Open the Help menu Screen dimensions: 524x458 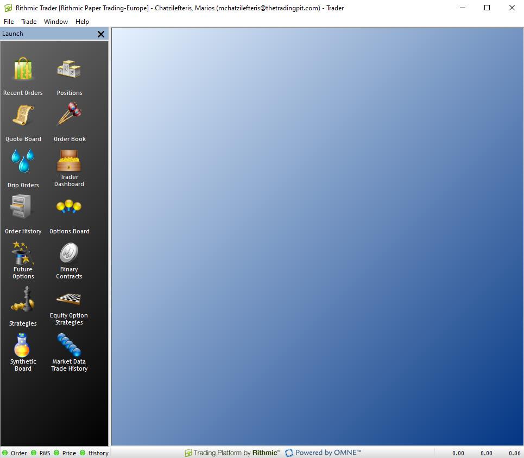pyautogui.click(x=82, y=22)
